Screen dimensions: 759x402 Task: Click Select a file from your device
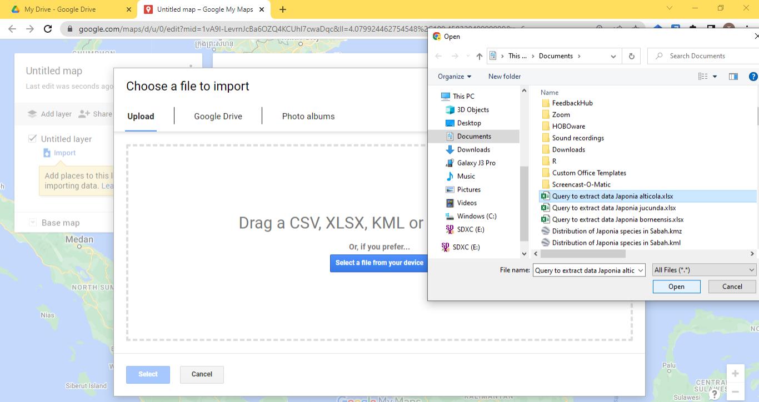tap(379, 263)
